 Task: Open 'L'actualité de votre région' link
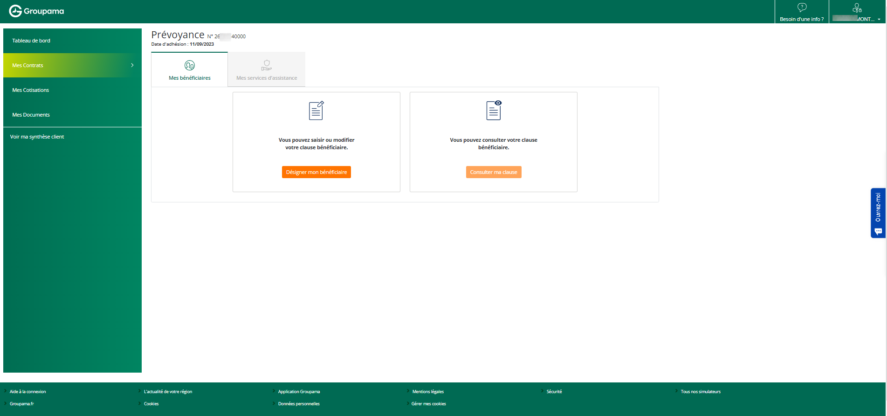point(168,392)
